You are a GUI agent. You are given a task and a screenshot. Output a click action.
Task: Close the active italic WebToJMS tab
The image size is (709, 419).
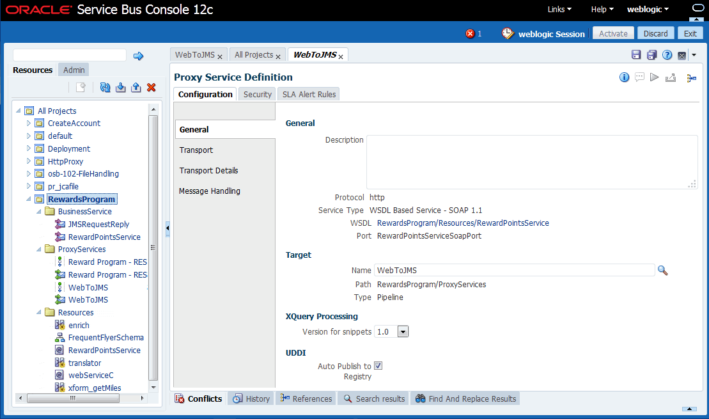point(341,56)
